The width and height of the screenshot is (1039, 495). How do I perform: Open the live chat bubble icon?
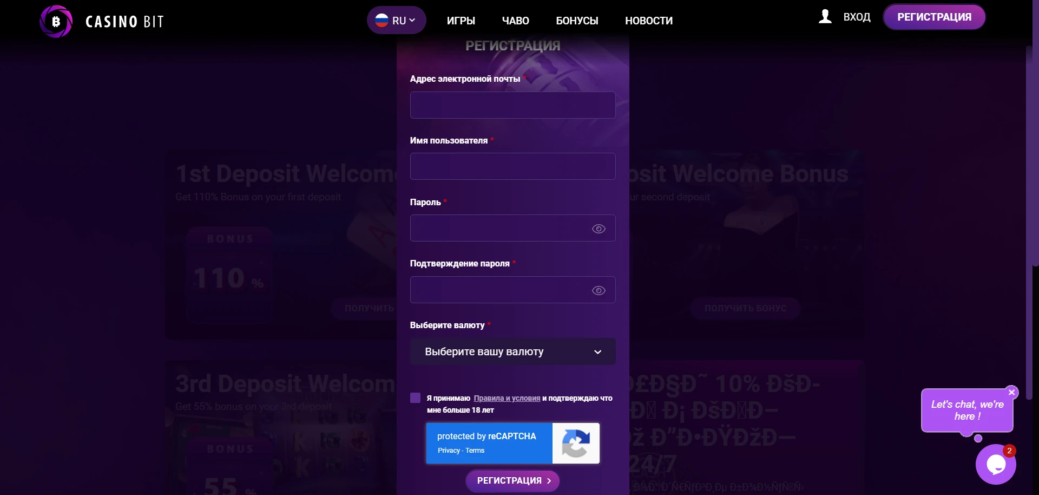(996, 464)
